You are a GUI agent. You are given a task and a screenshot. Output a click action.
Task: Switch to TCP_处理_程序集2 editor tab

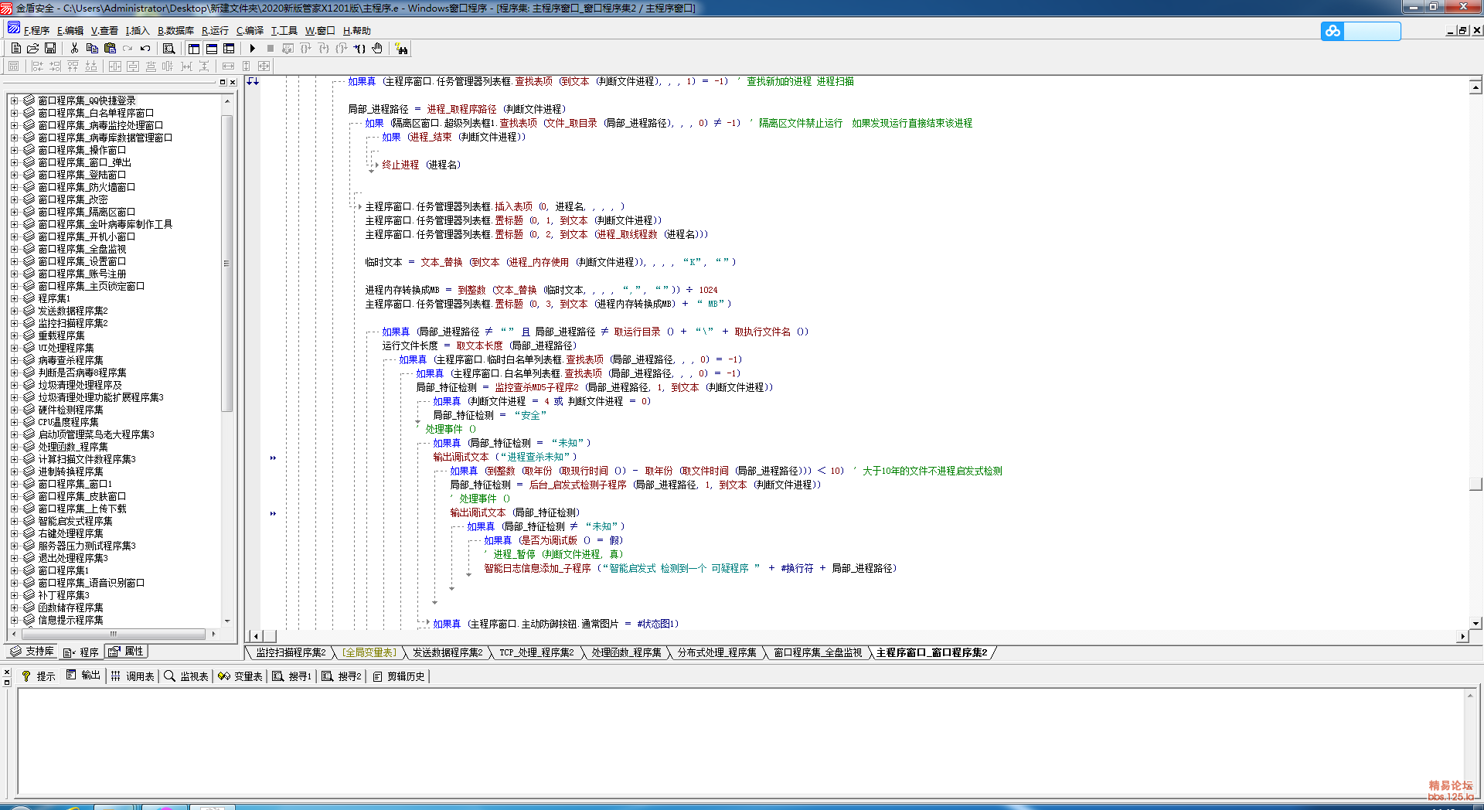coord(536,653)
